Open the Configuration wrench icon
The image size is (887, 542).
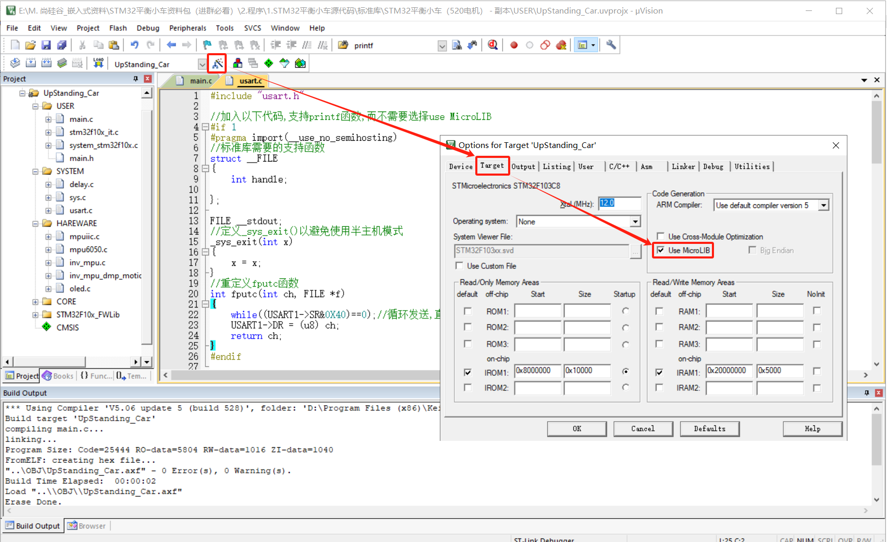click(611, 45)
